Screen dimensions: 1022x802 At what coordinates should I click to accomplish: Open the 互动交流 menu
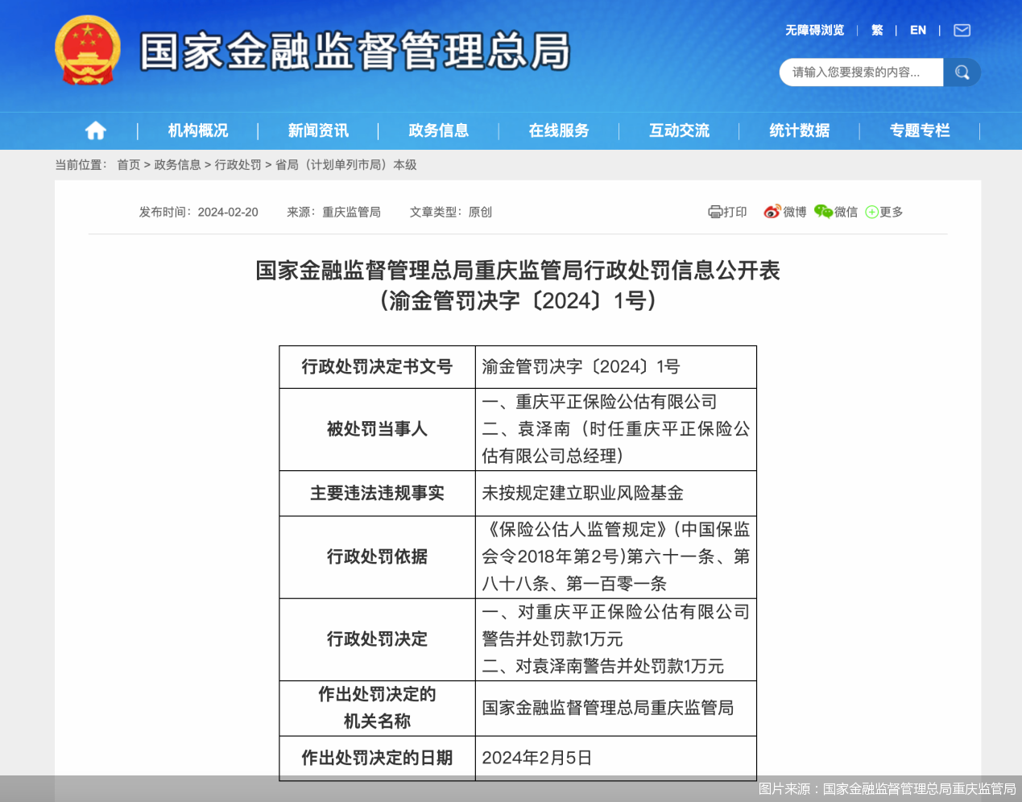(679, 130)
